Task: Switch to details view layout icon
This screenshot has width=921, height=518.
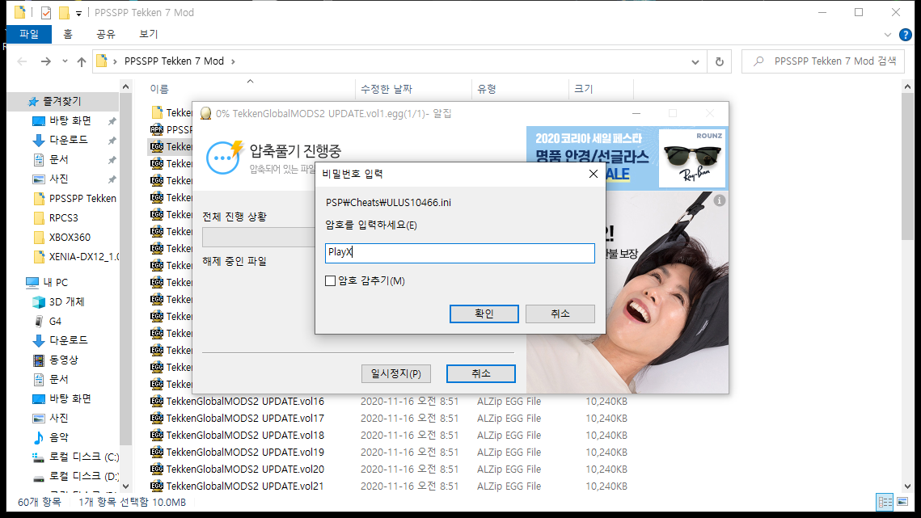Action: click(885, 502)
